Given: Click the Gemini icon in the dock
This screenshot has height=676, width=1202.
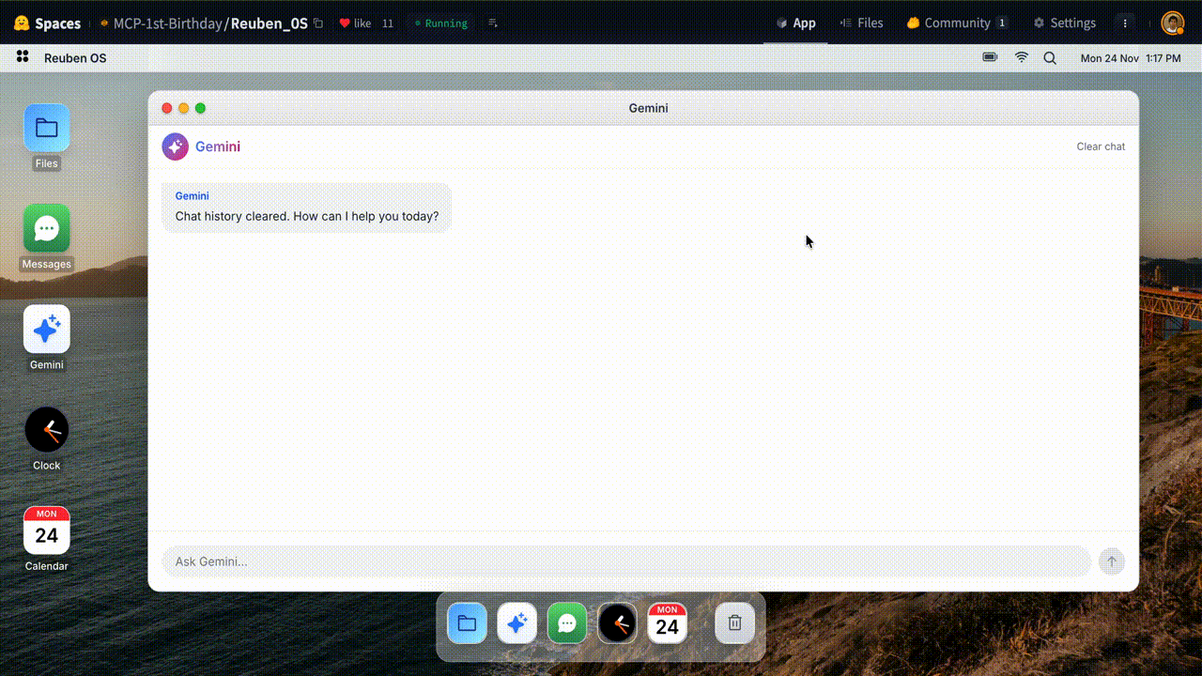Looking at the screenshot, I should [x=516, y=623].
